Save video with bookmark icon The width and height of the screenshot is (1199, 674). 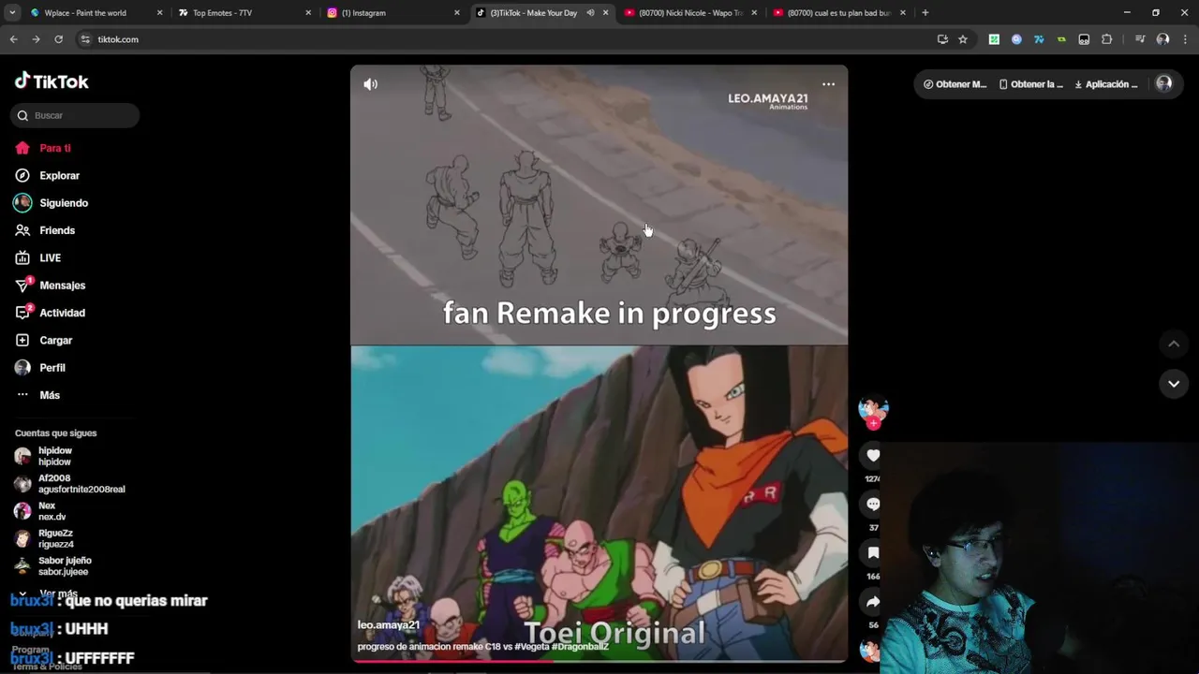coord(873,552)
